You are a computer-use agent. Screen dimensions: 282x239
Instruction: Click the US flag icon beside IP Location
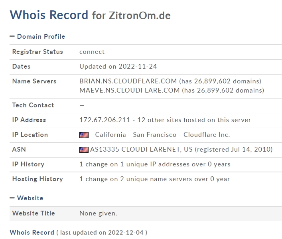click(84, 135)
